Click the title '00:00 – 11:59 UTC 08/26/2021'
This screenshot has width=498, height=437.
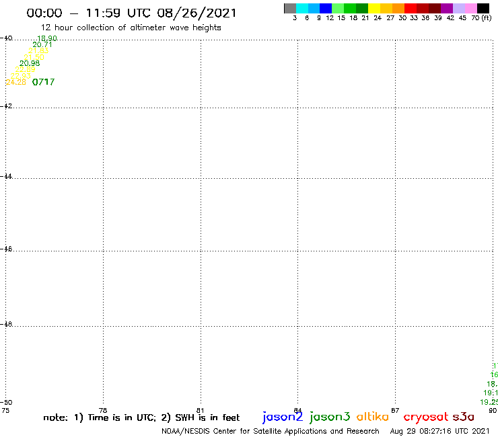[x=131, y=13]
